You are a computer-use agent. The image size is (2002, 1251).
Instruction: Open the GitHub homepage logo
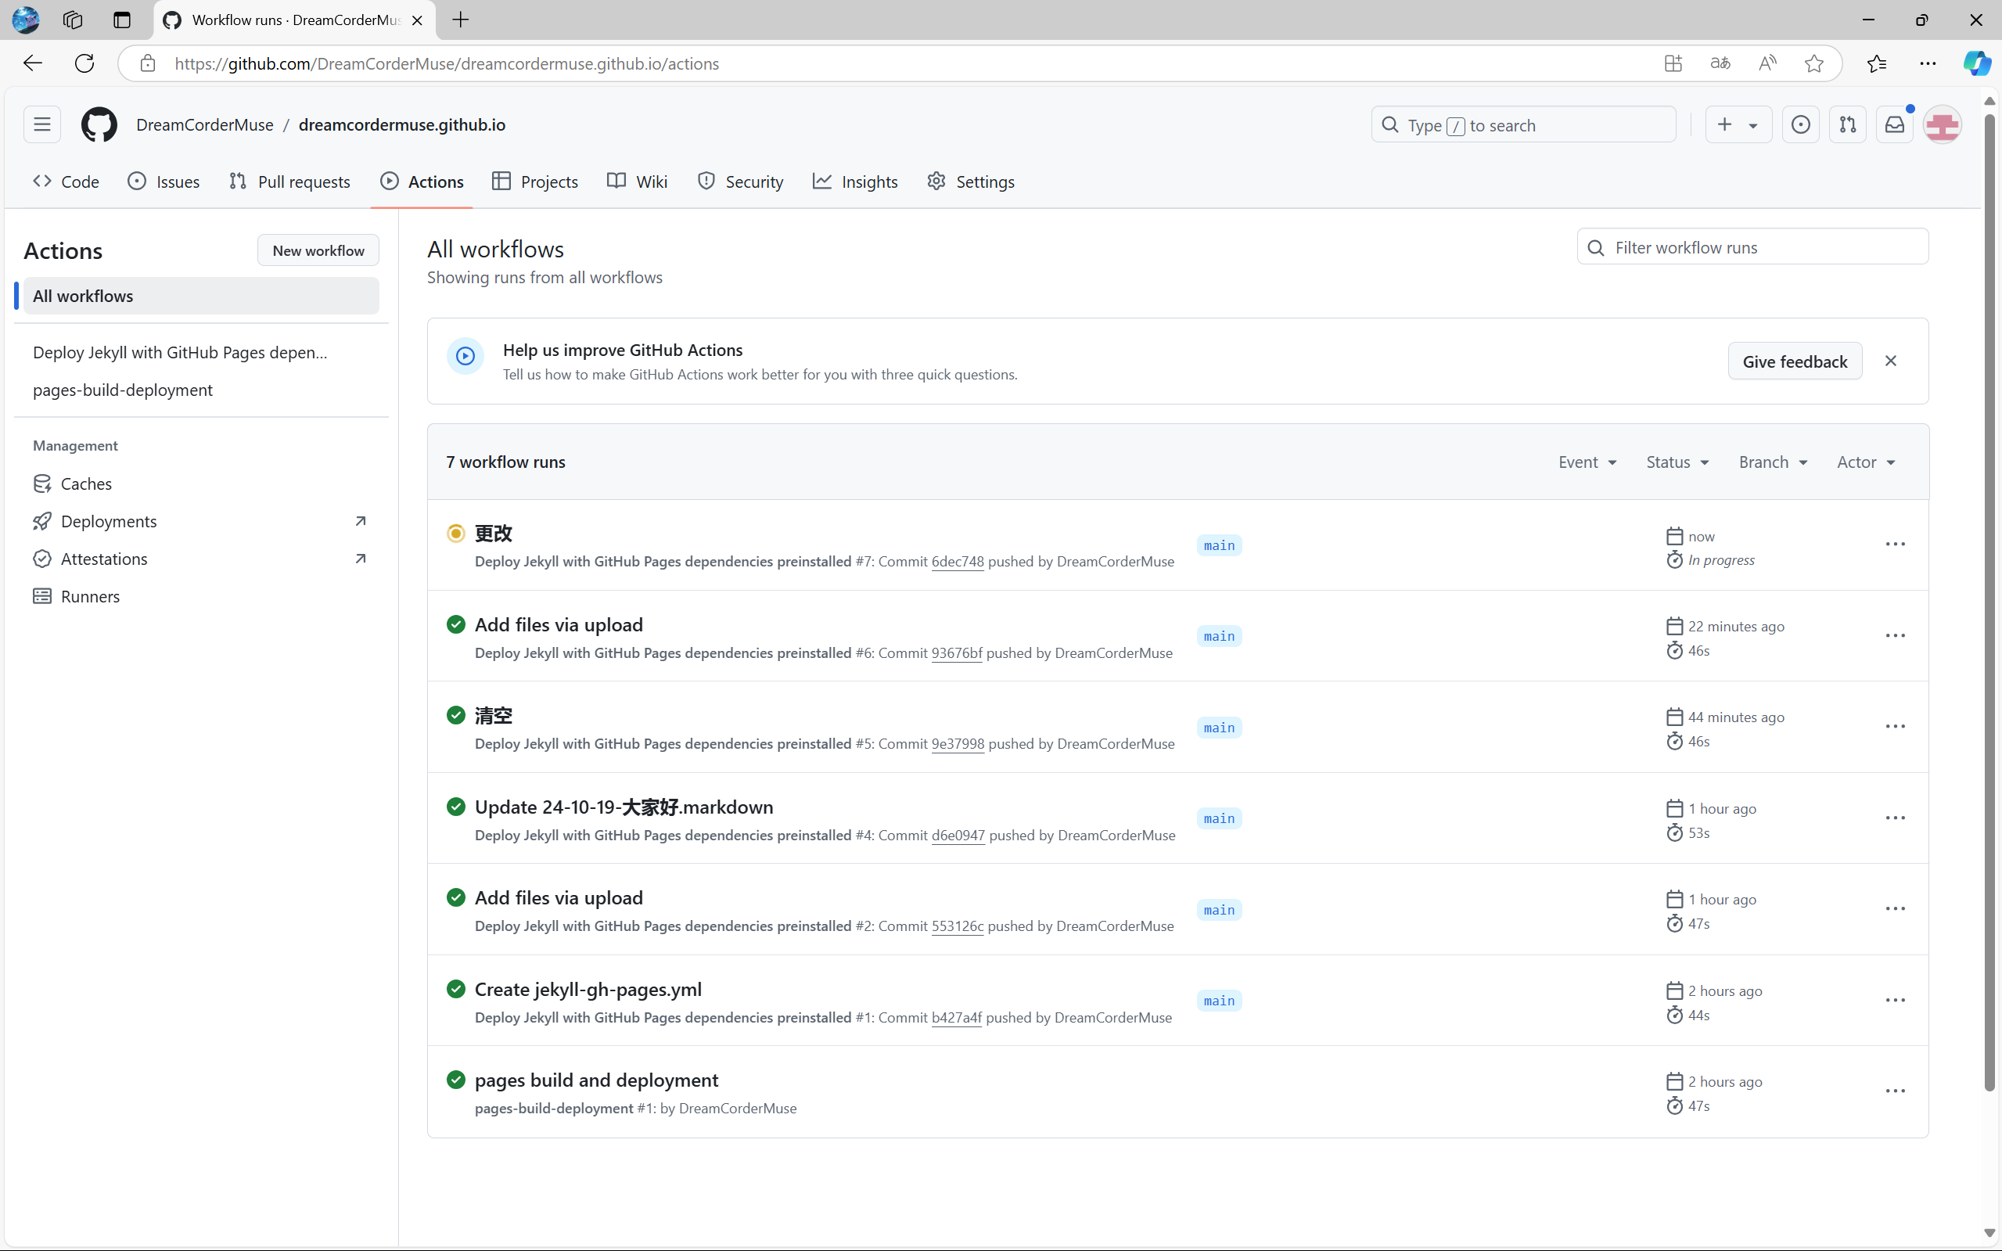point(99,125)
